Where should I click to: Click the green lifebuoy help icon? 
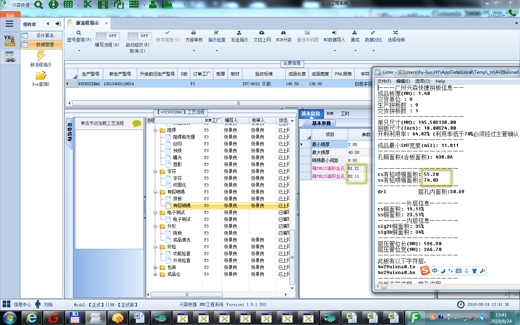53,5
